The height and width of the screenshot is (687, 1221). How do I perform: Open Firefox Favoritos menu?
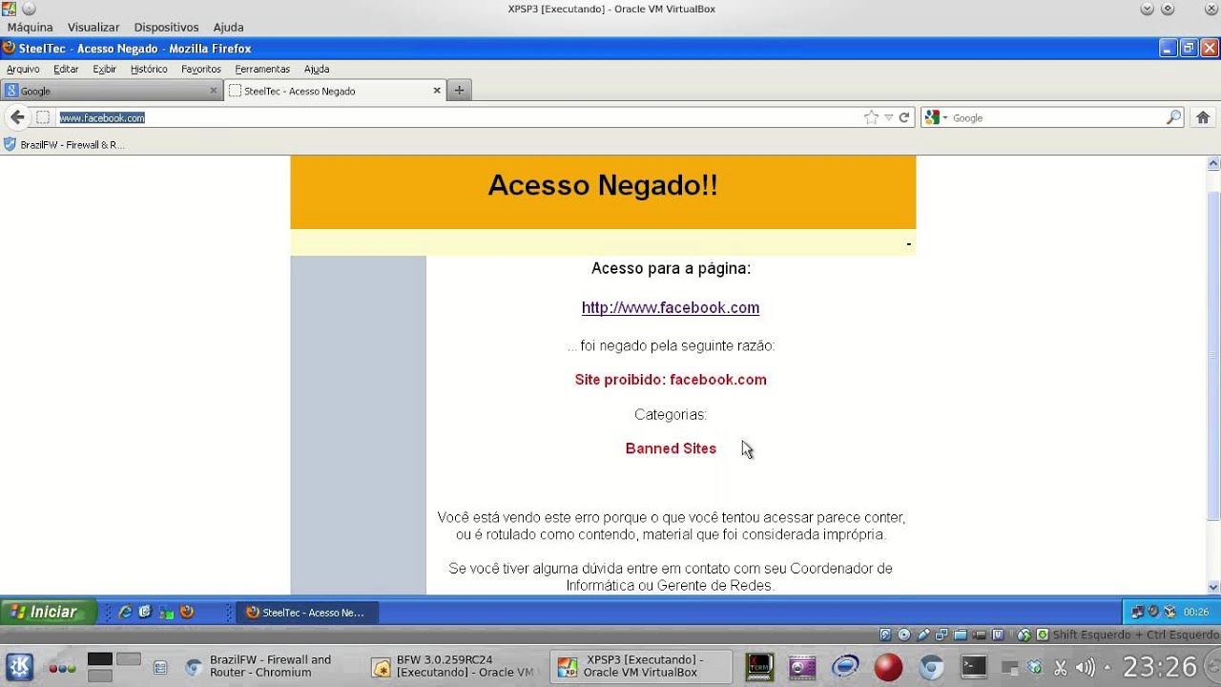tap(201, 69)
